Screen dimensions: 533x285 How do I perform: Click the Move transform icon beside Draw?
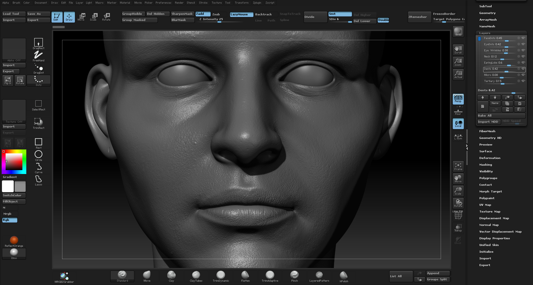81,17
